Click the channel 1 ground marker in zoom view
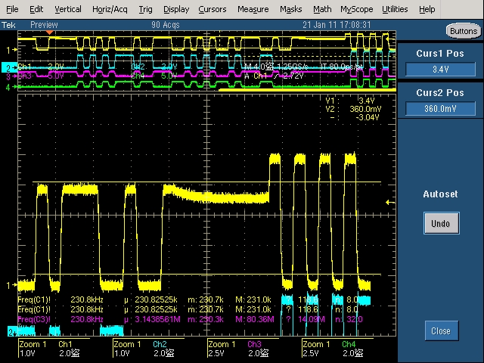This screenshot has width=484, height=363. pos(11,285)
